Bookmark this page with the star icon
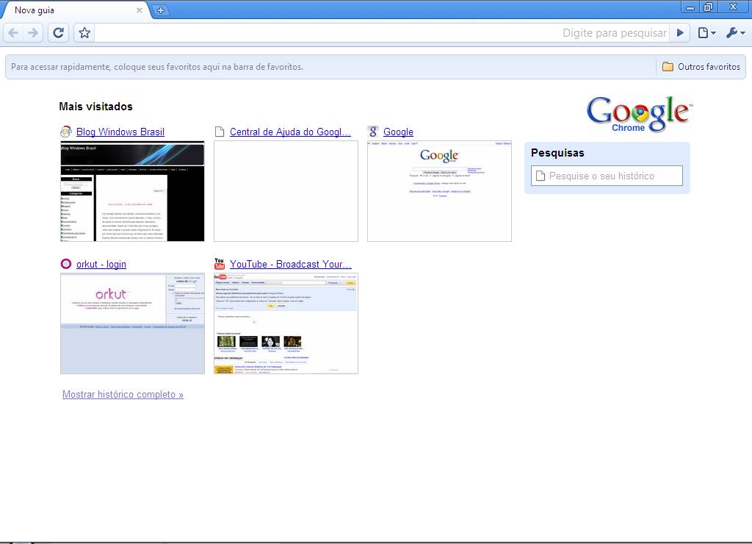The image size is (752, 544). (x=84, y=32)
